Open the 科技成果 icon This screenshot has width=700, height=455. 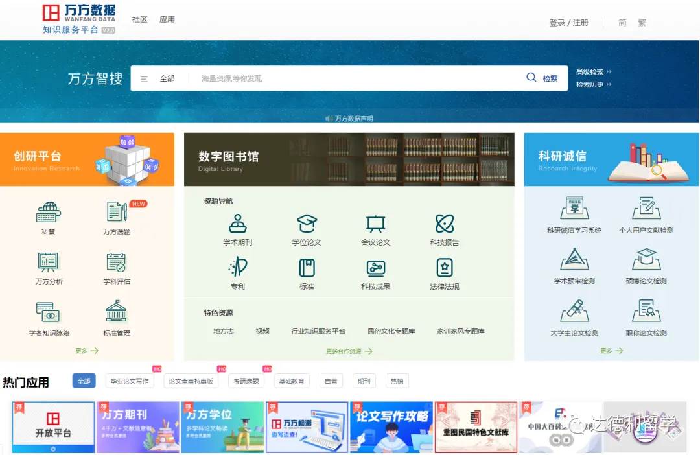coord(375,268)
